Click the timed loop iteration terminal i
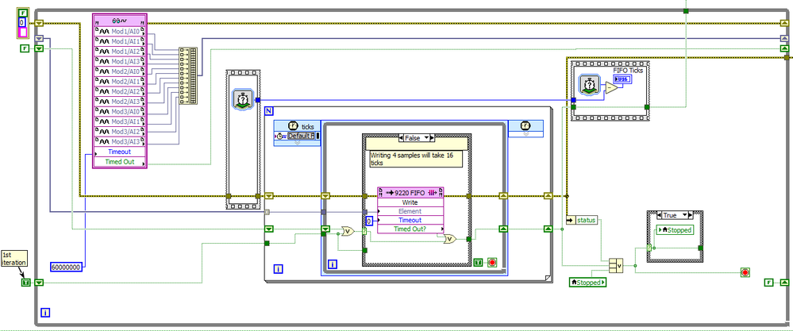 [x=333, y=264]
